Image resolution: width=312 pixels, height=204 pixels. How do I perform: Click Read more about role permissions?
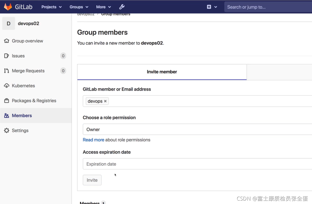pos(93,140)
